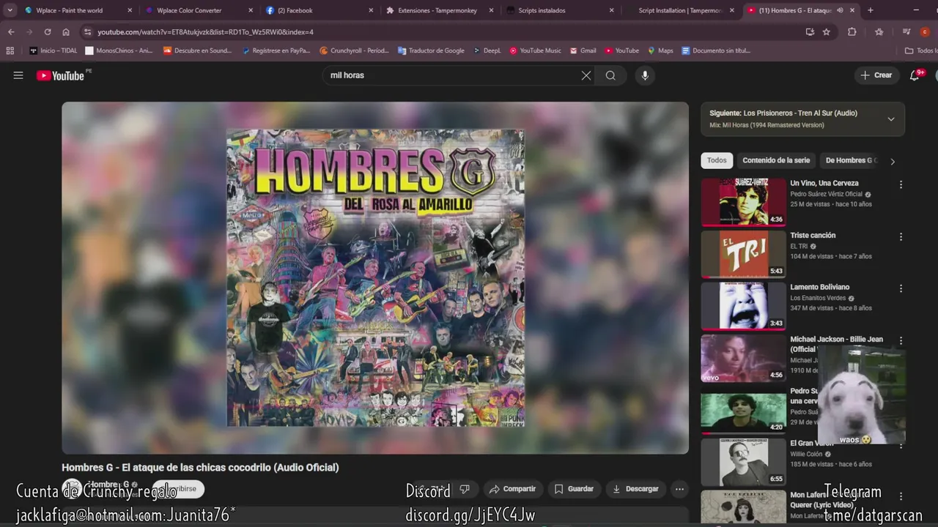This screenshot has width=938, height=527.
Task: Open Pedro Suárez Vértiz Oficial channel name
Action: coord(826,194)
